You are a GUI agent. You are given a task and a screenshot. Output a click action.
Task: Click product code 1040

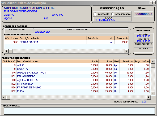(x=16, y=42)
